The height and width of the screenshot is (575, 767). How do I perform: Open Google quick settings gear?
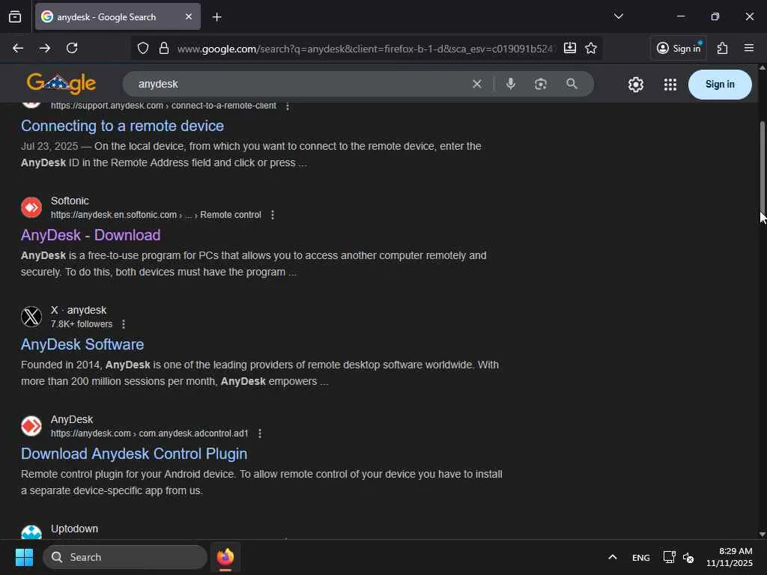(635, 85)
